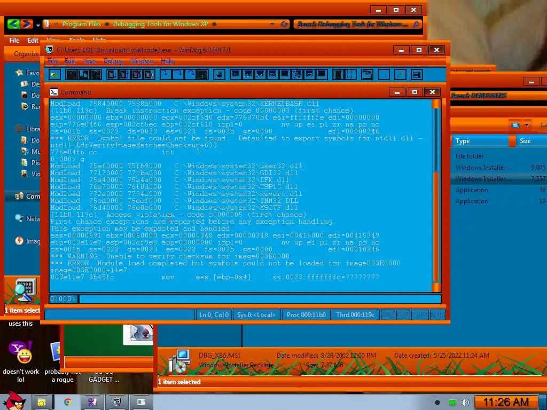Click the Options toolbar icon in WinDbg

(x=400, y=75)
